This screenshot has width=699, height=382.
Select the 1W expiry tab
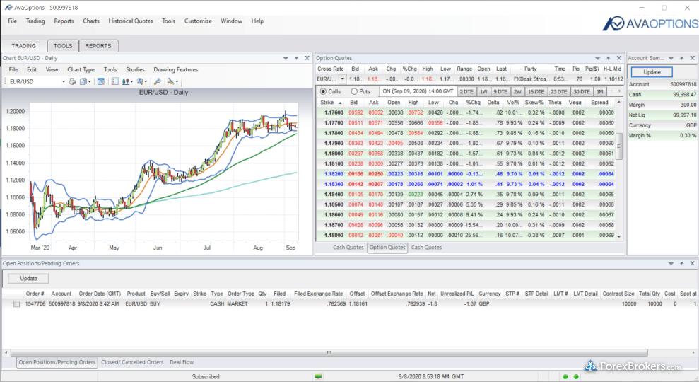483,91
